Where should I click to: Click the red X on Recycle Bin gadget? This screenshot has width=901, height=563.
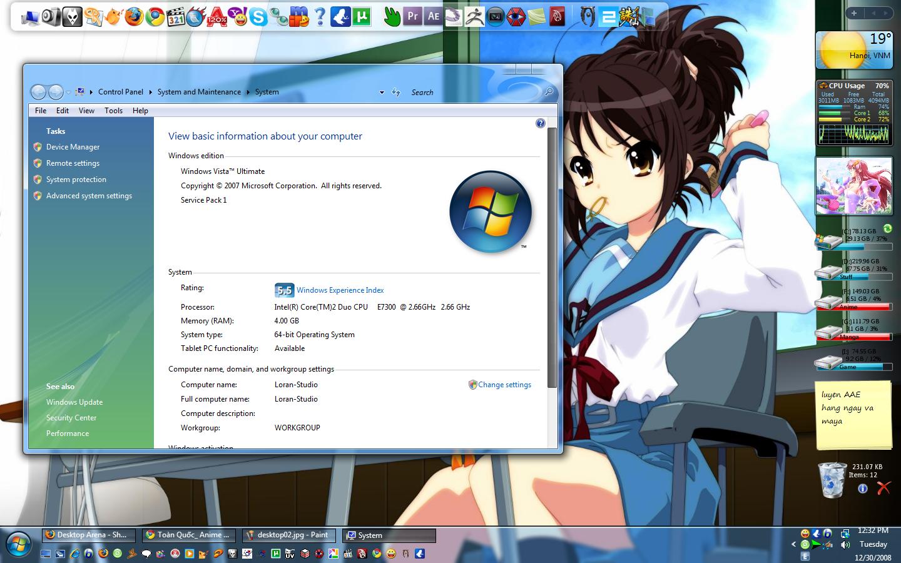pos(883,489)
